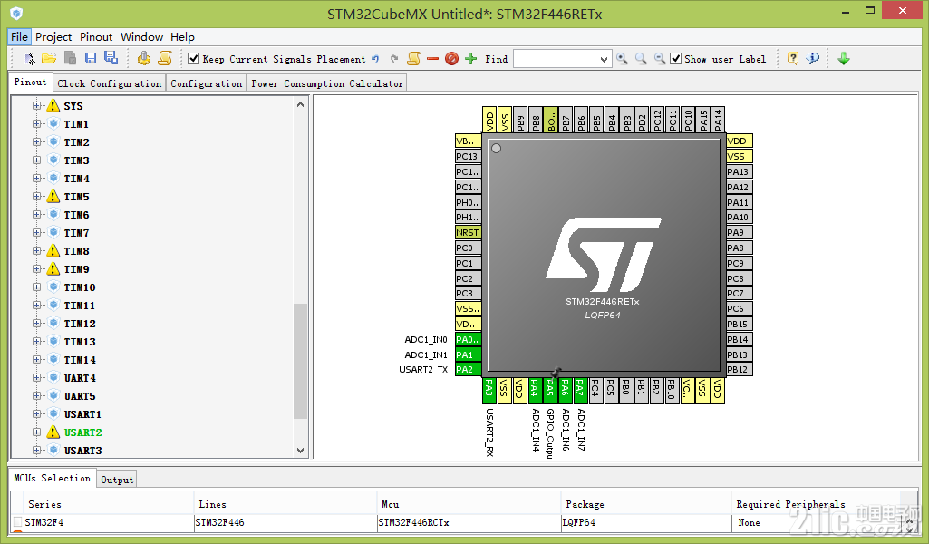Expand the TIM10 tree node
Viewport: 929px width, 544px height.
point(37,287)
